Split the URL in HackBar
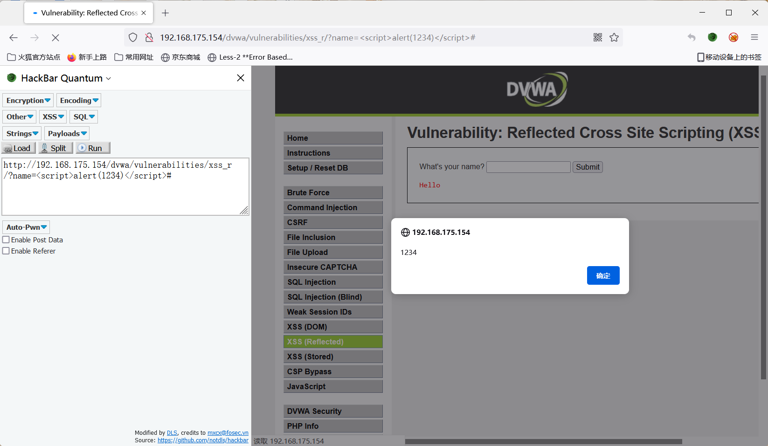 pyautogui.click(x=55, y=148)
